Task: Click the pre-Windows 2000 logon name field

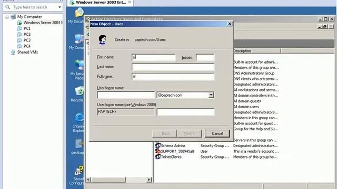Action: [185, 112]
